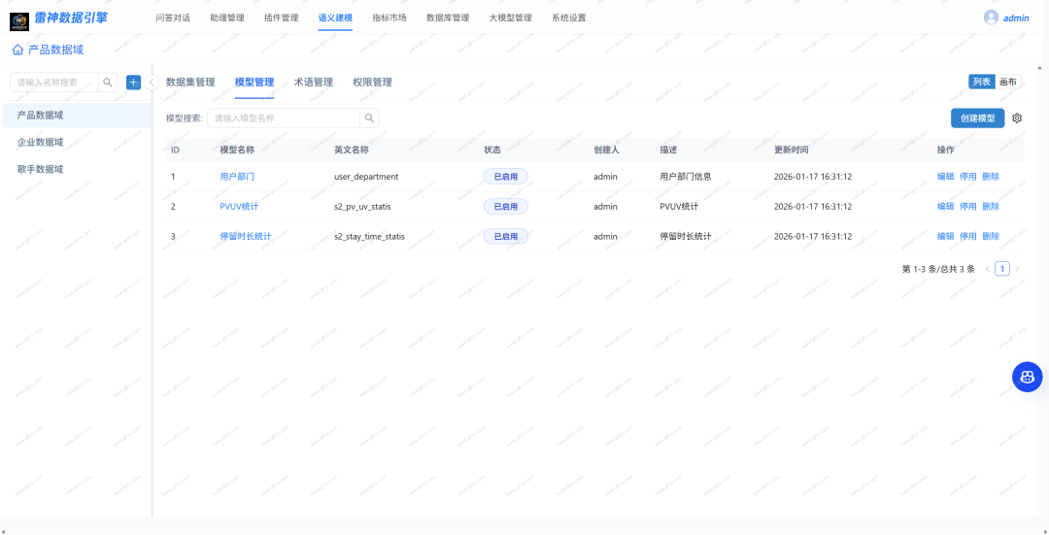Disable the 用户部门 model via 停用
This screenshot has width=1049, height=535.
tap(968, 177)
